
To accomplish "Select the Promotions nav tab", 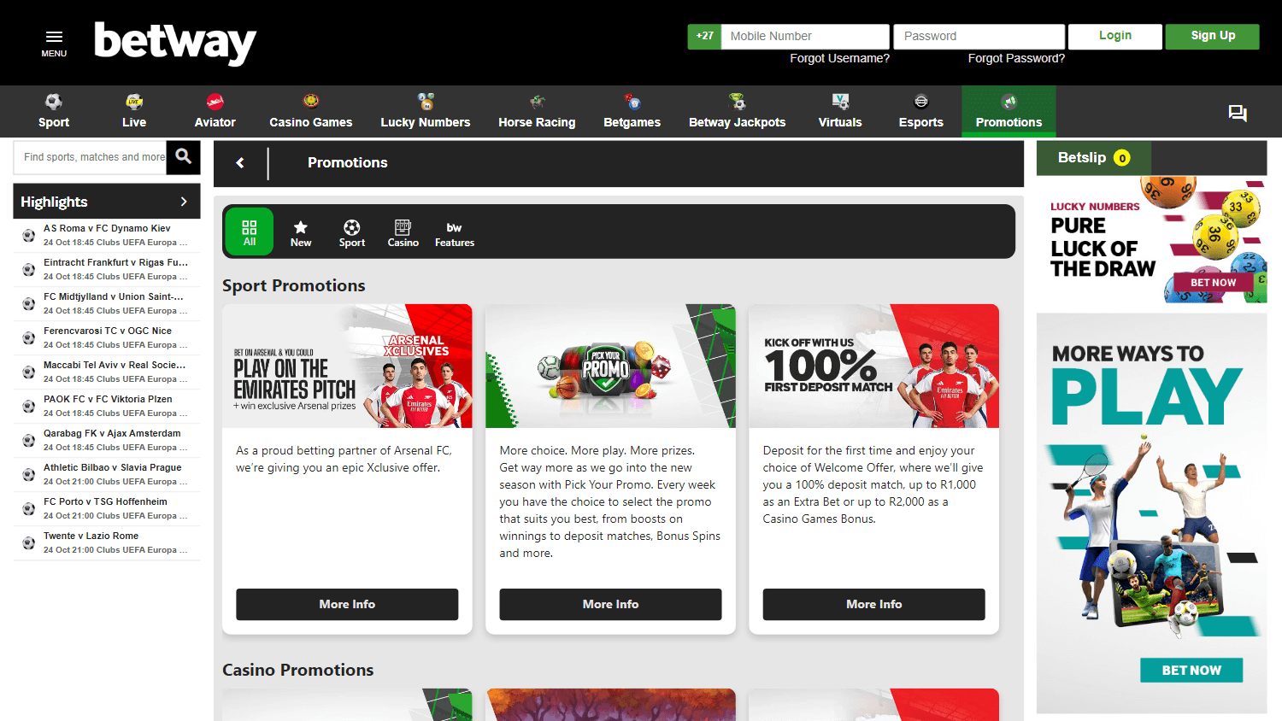I will pos(1009,112).
